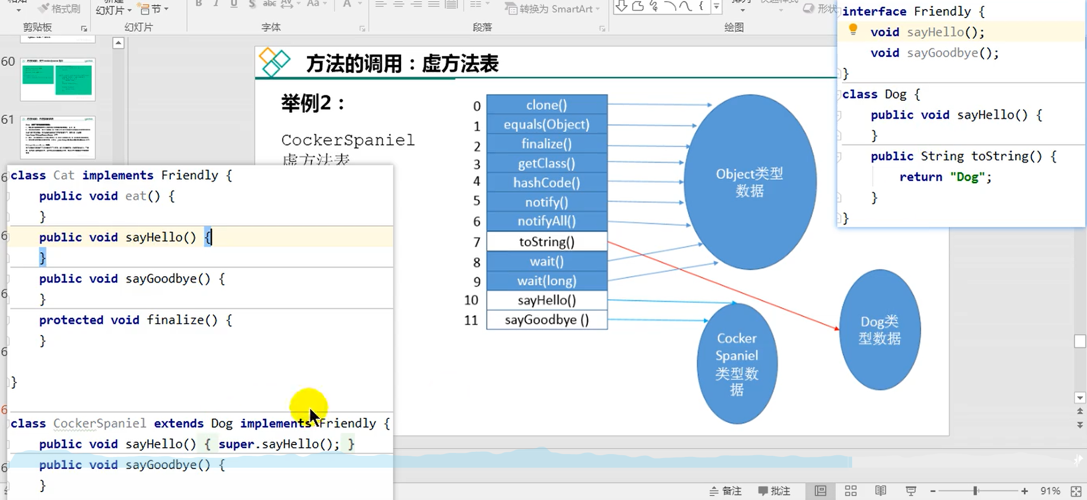Click the Format Painter (格式刷) button
The height and width of the screenshot is (500, 1087).
pyautogui.click(x=60, y=9)
